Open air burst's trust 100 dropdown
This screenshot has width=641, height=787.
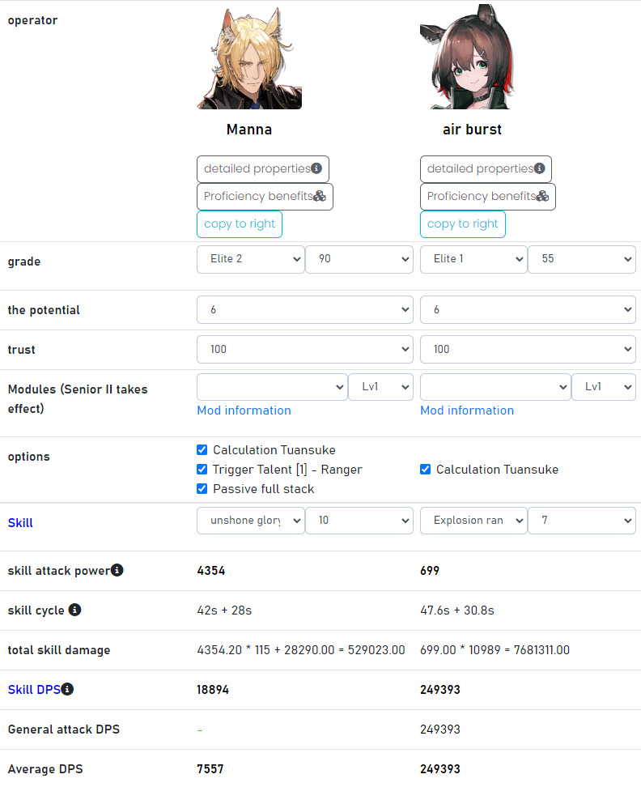[528, 349]
